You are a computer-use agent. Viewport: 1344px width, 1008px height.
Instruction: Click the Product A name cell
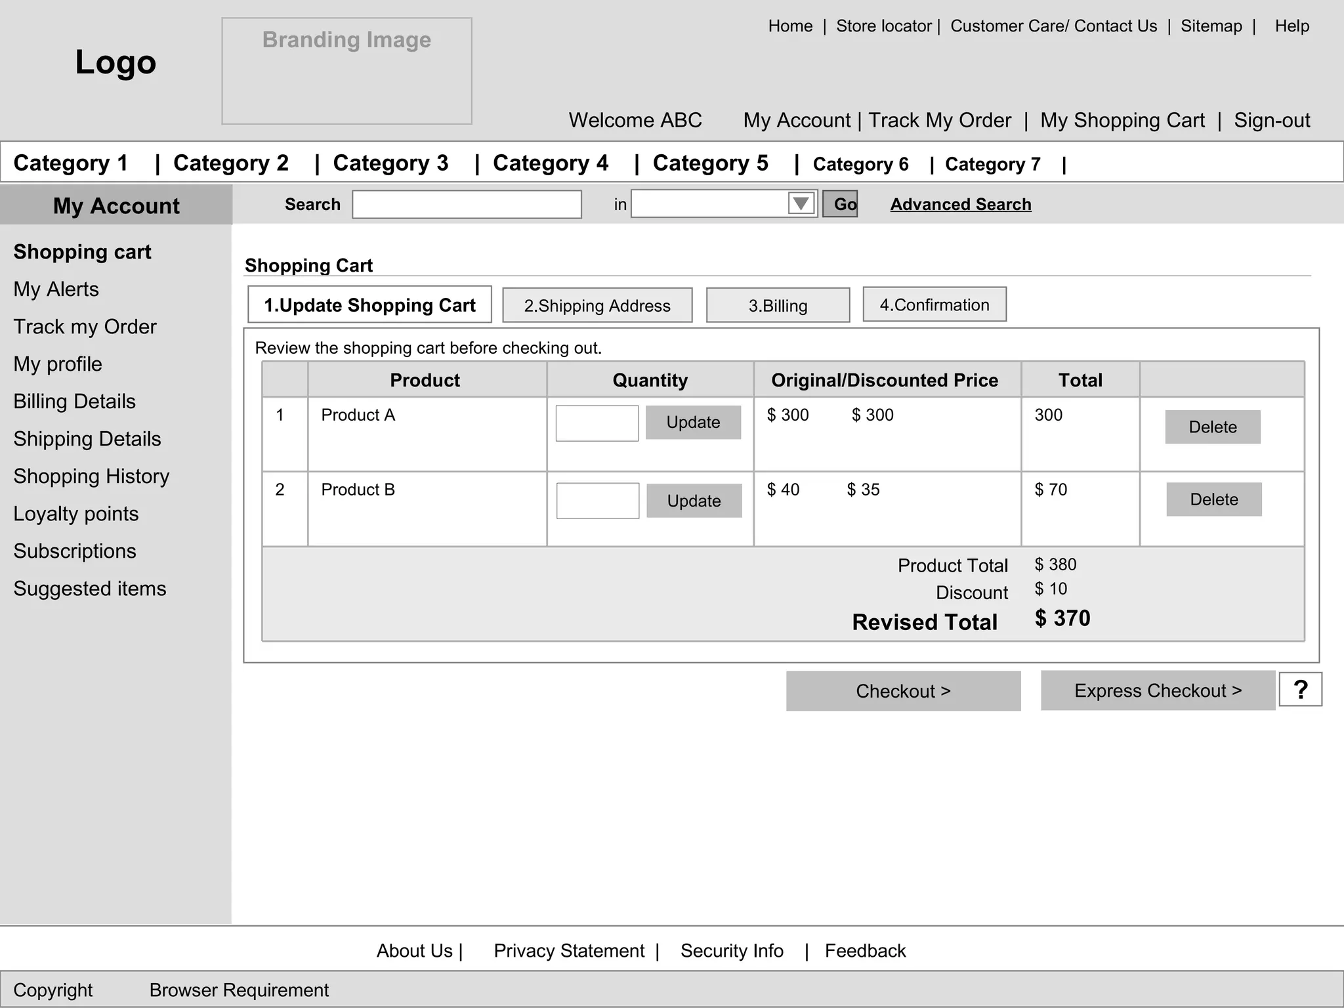click(x=427, y=434)
